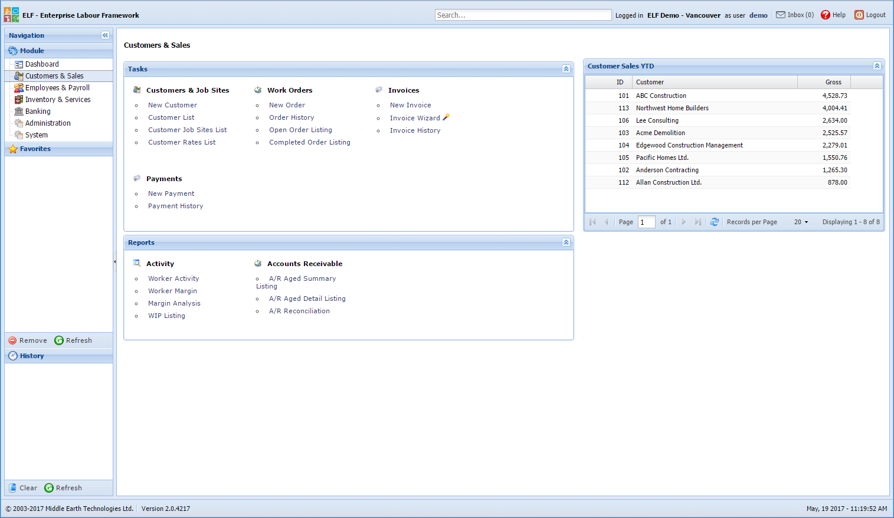Click inside the Search field
The image size is (894, 518).
523,14
